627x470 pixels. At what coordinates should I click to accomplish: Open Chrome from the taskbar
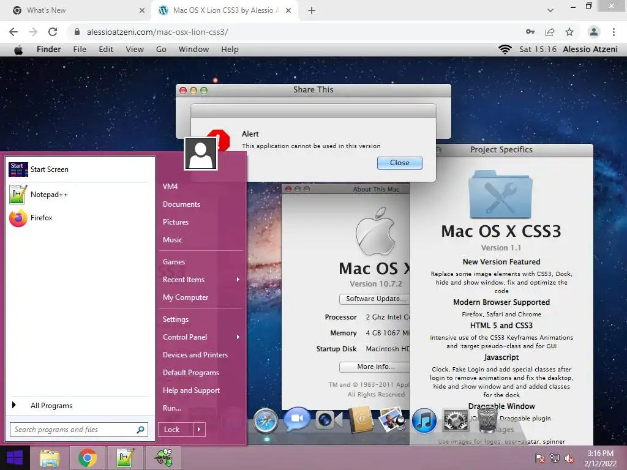tap(87, 458)
